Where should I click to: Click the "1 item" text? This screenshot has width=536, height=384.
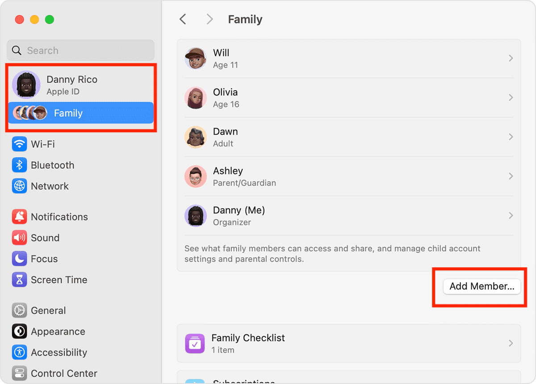click(223, 350)
